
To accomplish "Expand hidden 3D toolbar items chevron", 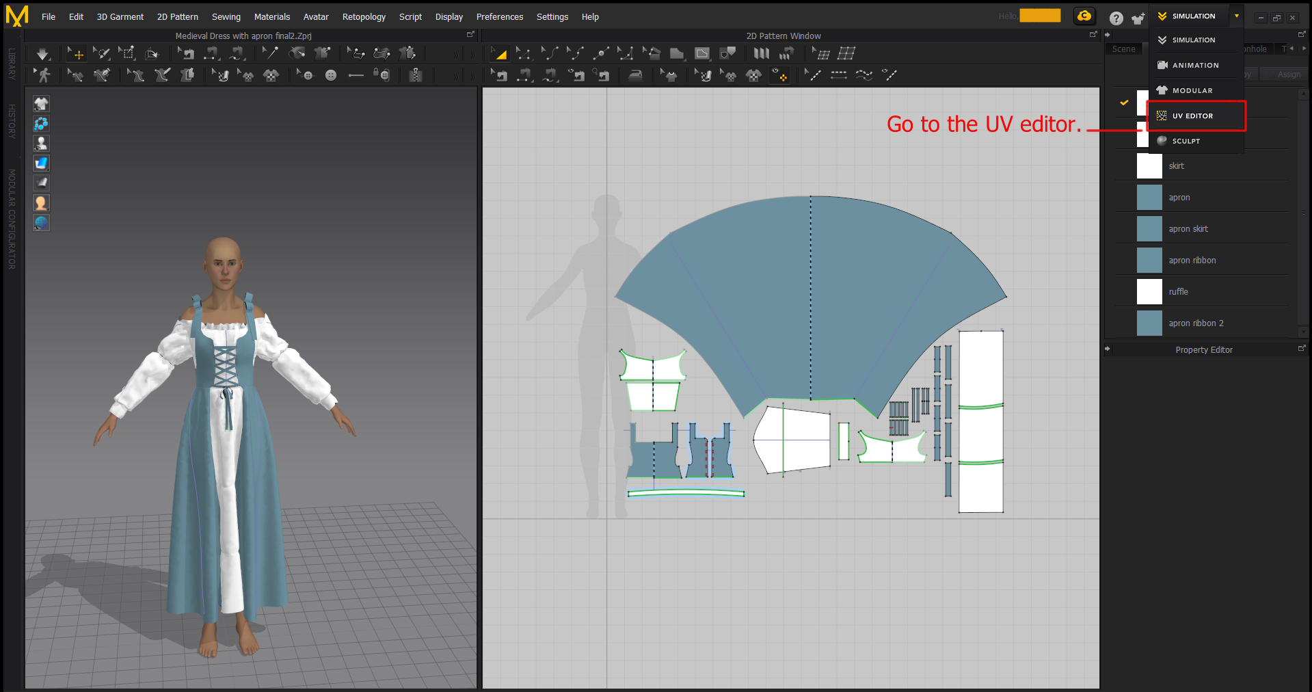I will point(455,53).
